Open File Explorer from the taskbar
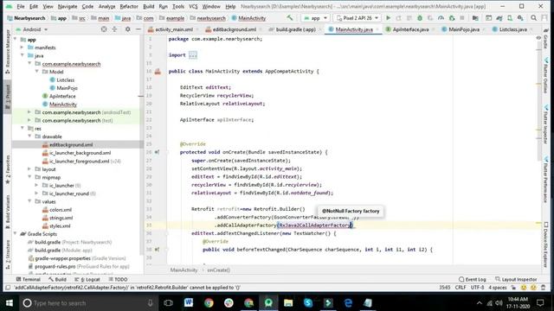Screen dimensions: 554x311 point(288,302)
